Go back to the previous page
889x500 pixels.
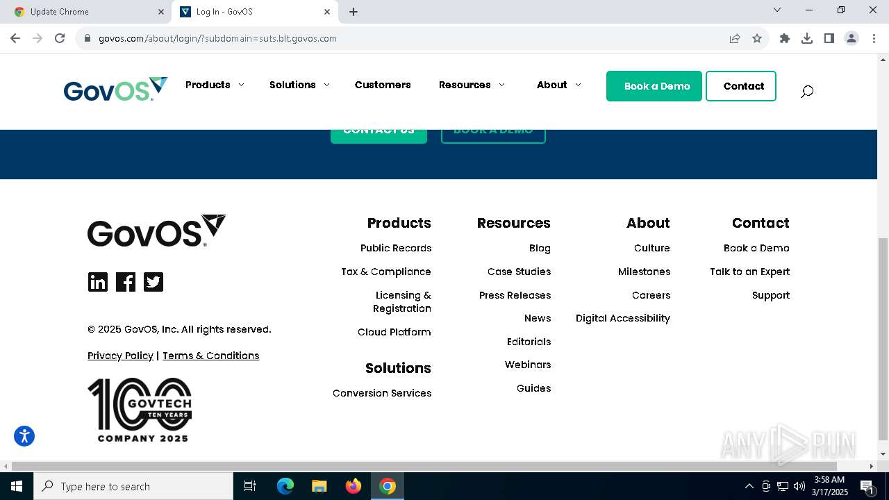pyautogui.click(x=15, y=38)
